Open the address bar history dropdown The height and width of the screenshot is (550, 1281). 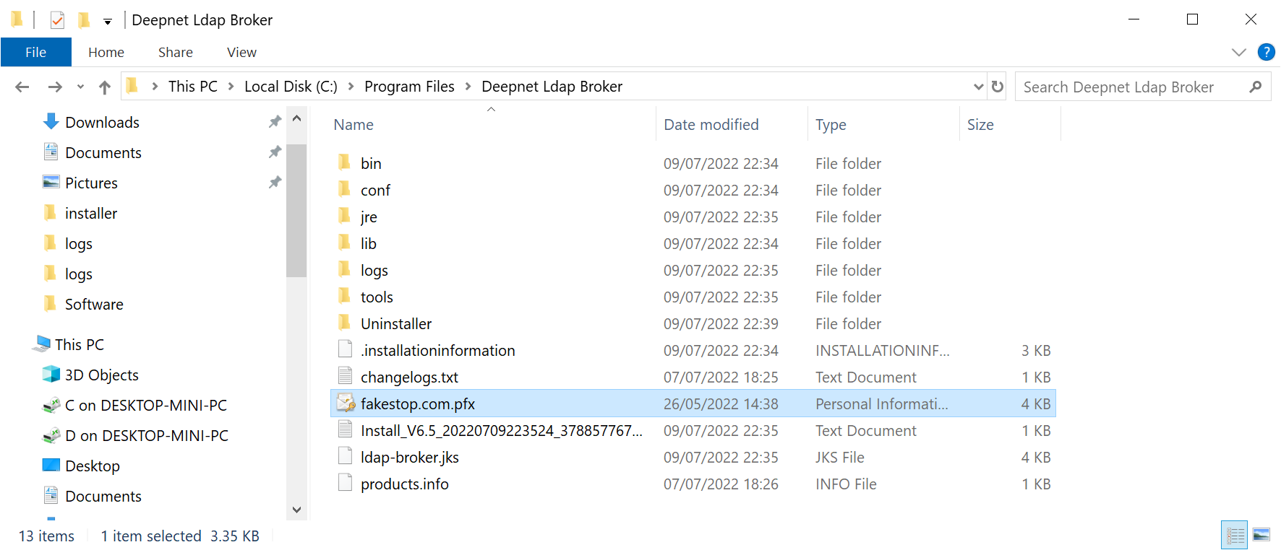[x=979, y=87]
